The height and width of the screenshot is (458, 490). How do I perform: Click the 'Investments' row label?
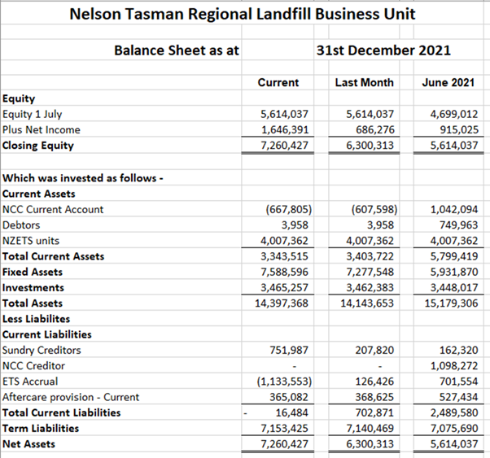[33, 287]
